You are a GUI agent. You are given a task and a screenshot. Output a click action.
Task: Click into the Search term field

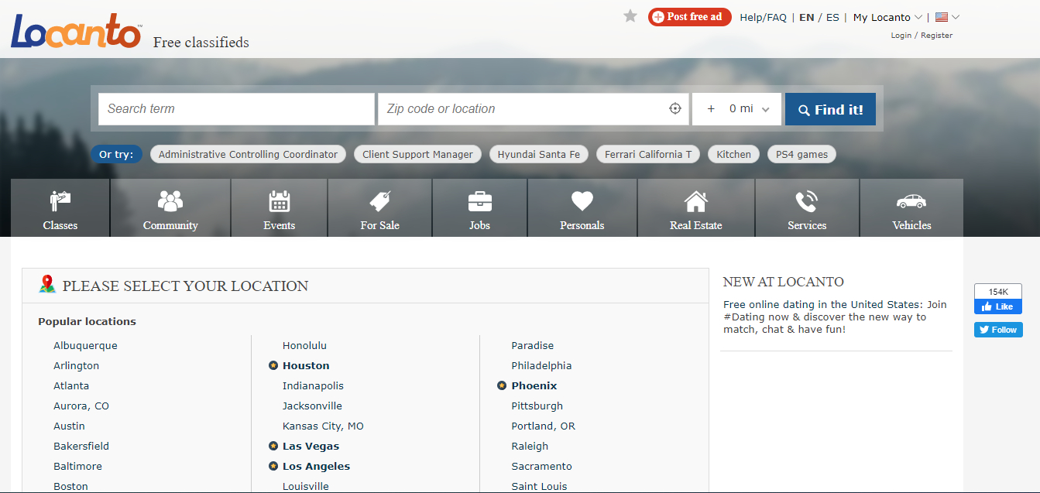236,109
